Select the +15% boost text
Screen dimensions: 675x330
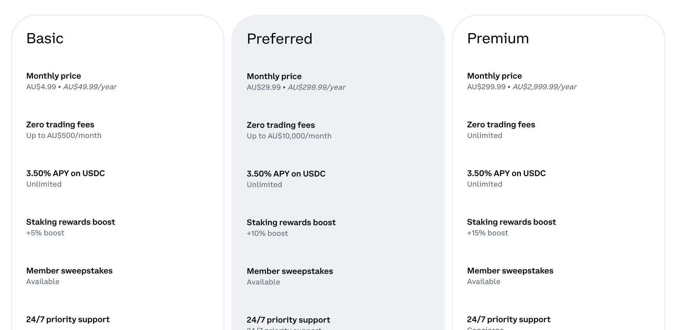coord(487,233)
